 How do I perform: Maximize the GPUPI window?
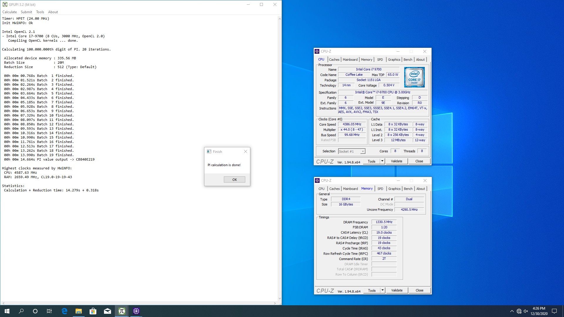coord(261,4)
